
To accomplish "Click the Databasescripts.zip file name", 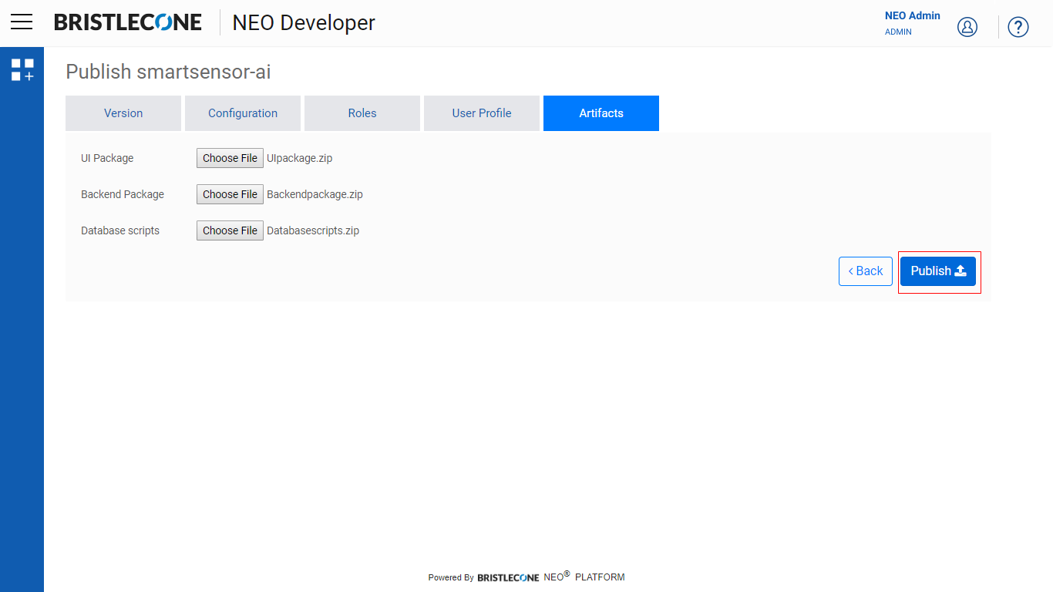I will click(x=313, y=230).
